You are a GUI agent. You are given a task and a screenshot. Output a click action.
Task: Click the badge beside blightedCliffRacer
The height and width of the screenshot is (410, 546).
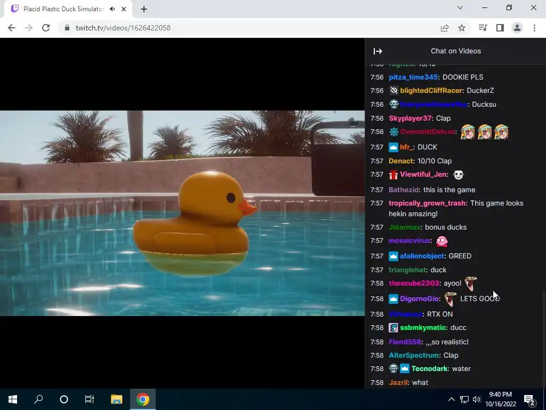click(x=394, y=91)
